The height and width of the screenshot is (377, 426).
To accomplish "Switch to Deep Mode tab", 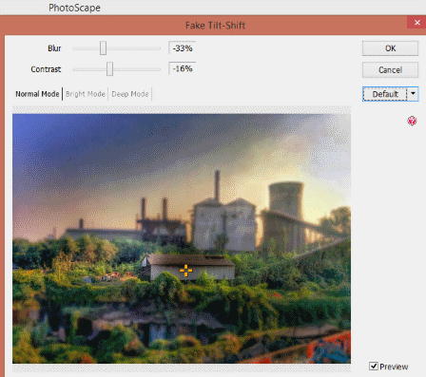I will 130,94.
